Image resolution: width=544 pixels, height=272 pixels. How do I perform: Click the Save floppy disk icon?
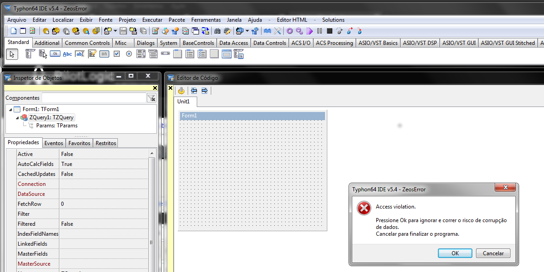point(123,31)
